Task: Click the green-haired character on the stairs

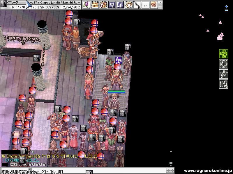Action: pyautogui.click(x=109, y=69)
